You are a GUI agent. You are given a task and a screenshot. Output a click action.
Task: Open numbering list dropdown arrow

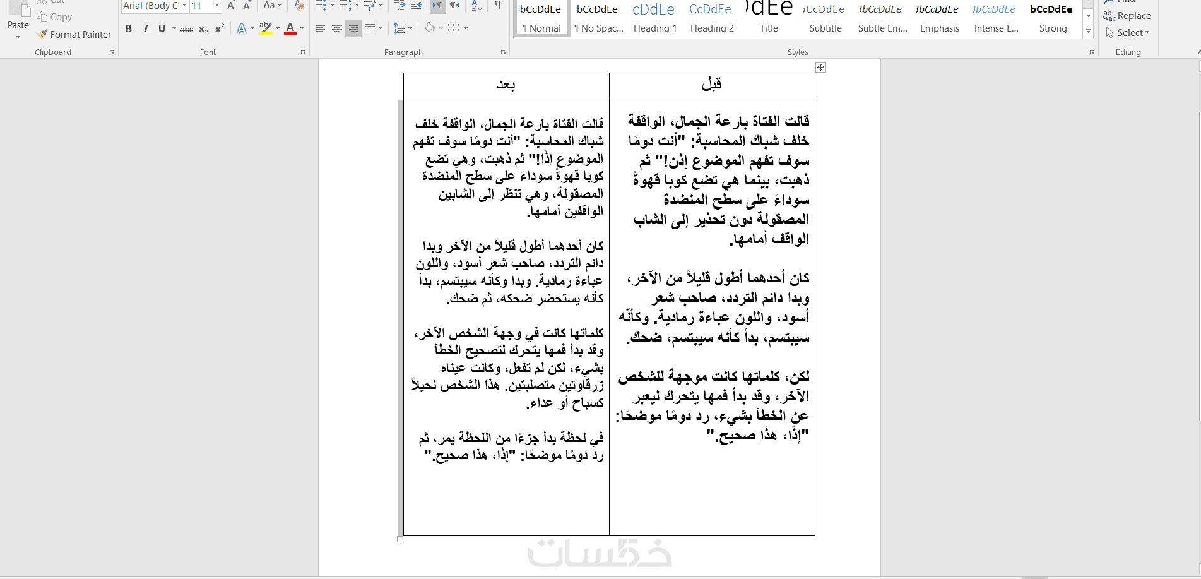coord(357,6)
